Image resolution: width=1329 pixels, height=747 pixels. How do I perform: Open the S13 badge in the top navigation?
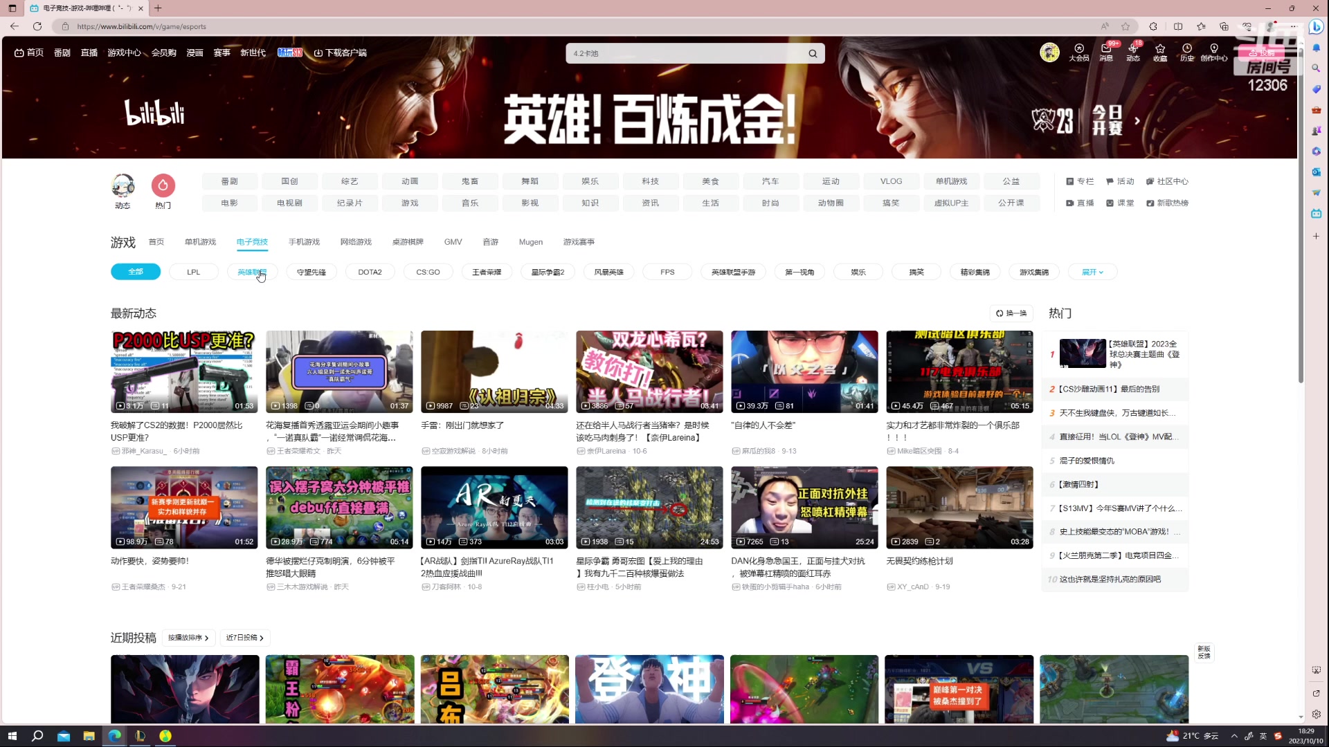coord(289,53)
